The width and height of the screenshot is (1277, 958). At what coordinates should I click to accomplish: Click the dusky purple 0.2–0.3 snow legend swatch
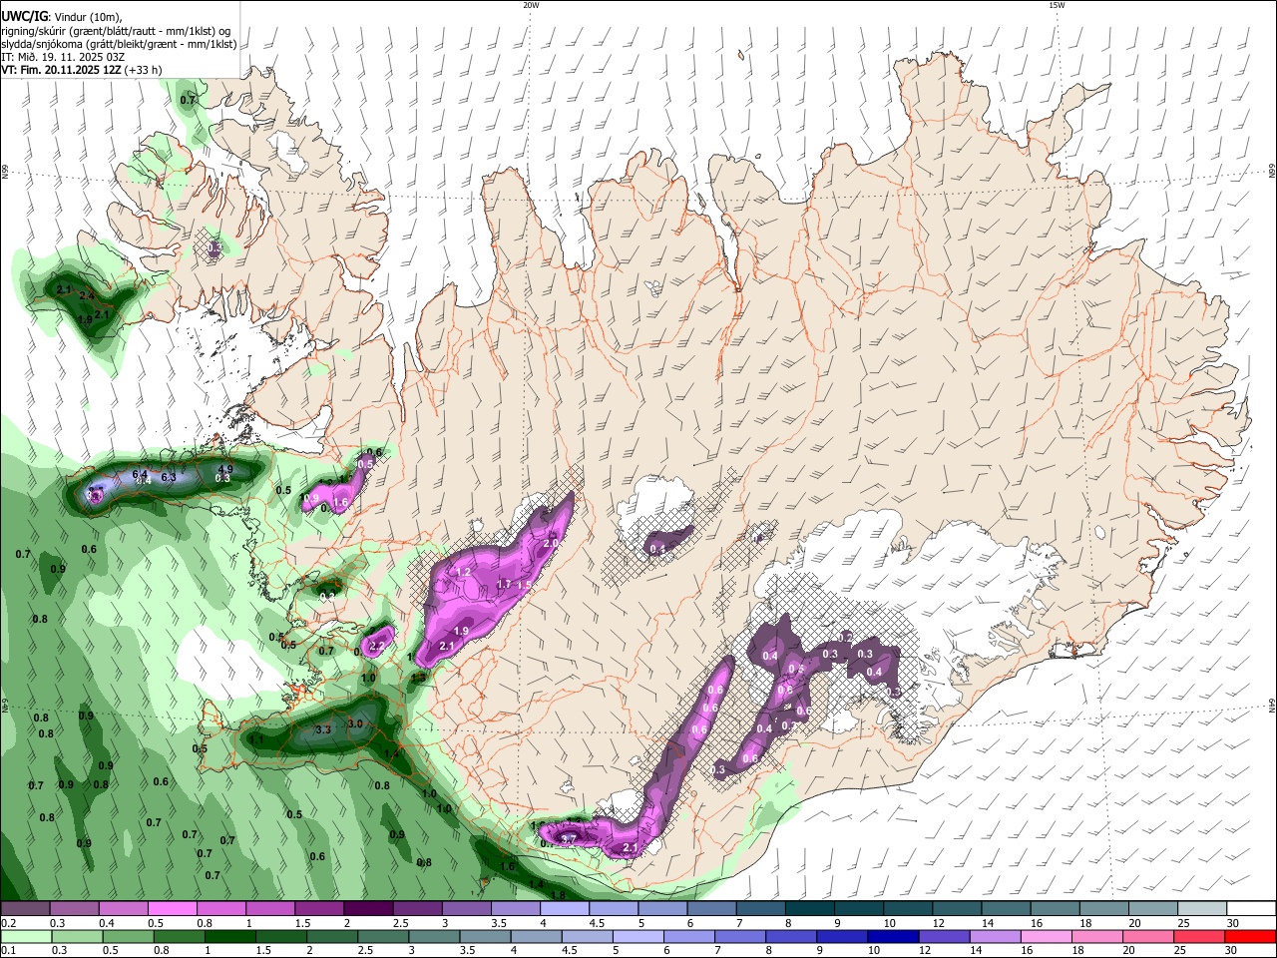pyautogui.click(x=25, y=909)
